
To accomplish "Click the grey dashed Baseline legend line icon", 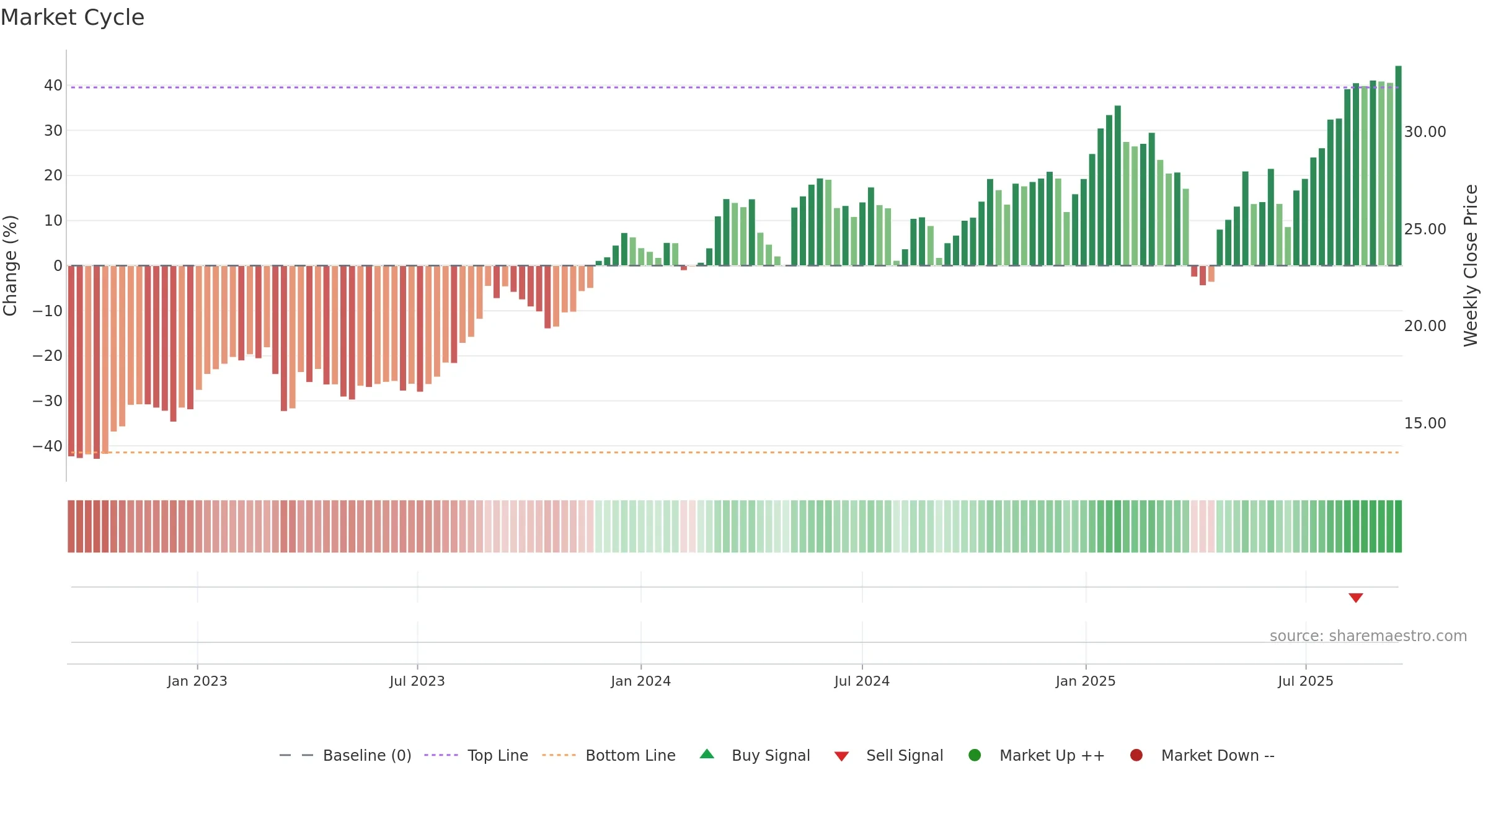I will (296, 755).
